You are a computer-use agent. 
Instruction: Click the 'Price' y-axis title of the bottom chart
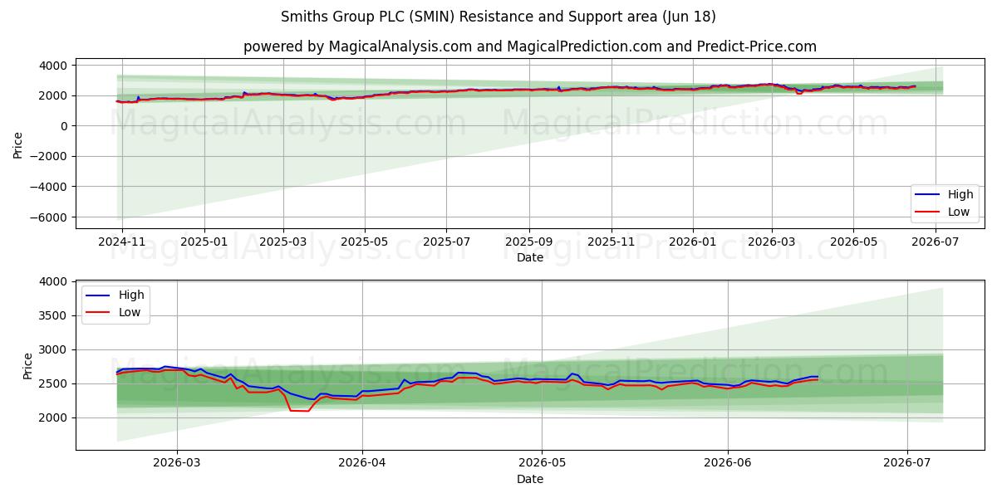pyautogui.click(x=28, y=366)
